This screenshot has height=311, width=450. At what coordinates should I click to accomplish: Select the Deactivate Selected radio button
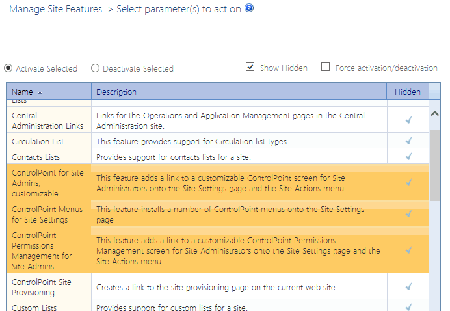click(96, 68)
